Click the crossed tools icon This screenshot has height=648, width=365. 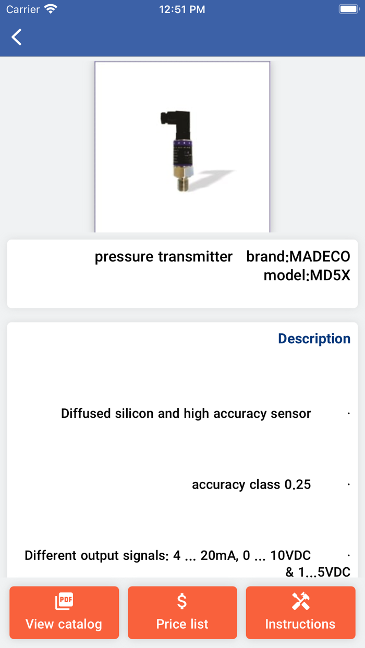[x=300, y=602]
